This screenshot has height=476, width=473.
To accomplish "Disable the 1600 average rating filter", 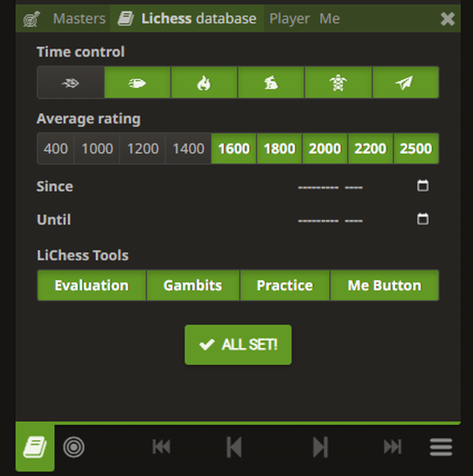I will pyautogui.click(x=234, y=148).
